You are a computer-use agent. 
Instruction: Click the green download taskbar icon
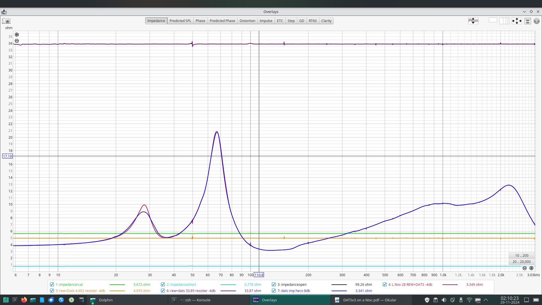click(71, 300)
